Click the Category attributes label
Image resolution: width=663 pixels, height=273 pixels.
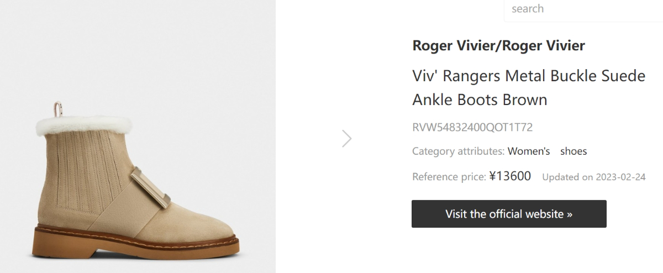pyautogui.click(x=458, y=151)
